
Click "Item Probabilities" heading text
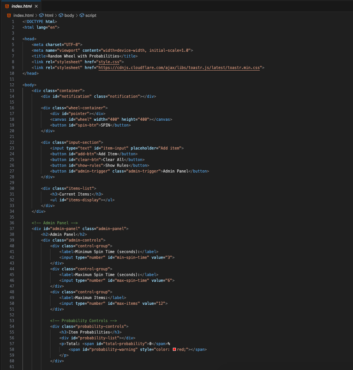point(89,332)
